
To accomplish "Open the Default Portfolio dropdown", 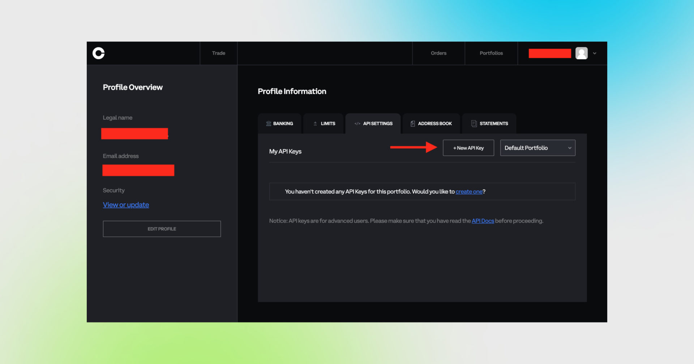I will pos(537,148).
